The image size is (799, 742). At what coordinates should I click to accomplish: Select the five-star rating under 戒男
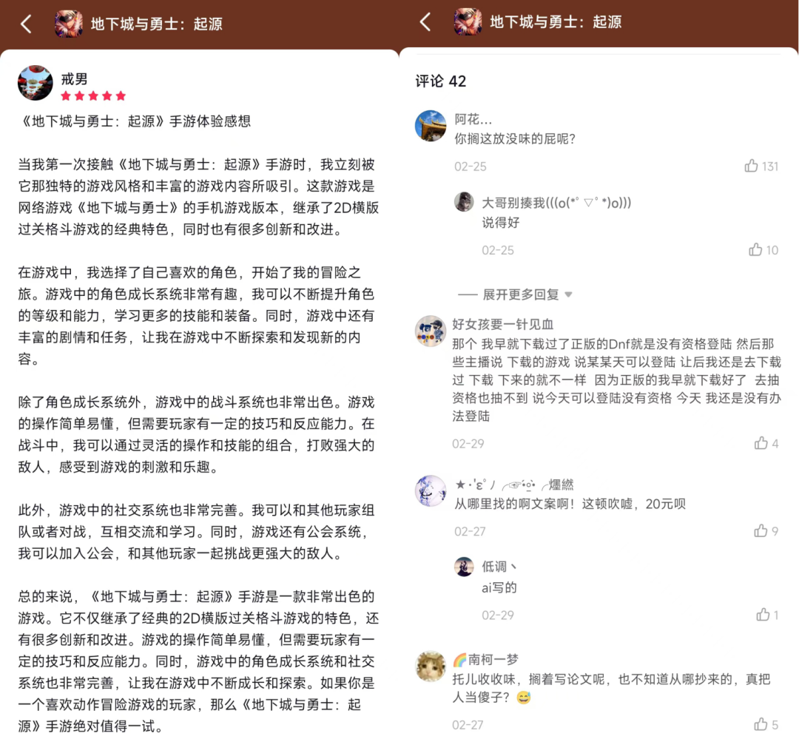tap(93, 96)
